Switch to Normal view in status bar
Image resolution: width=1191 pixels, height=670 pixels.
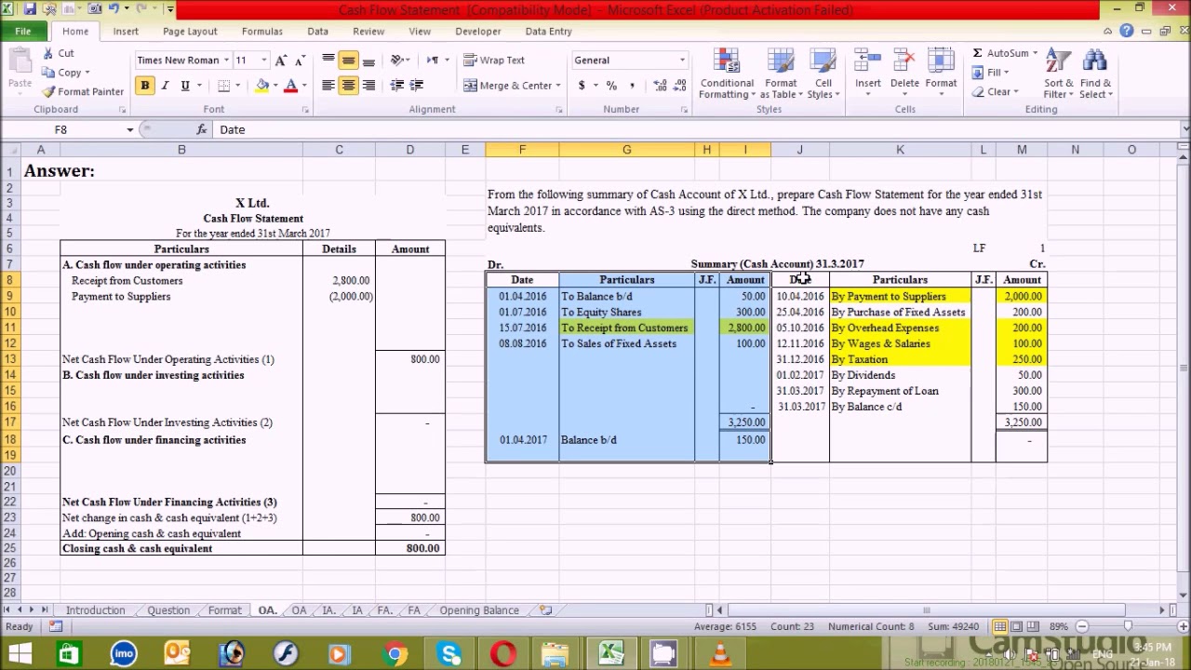(1000, 626)
